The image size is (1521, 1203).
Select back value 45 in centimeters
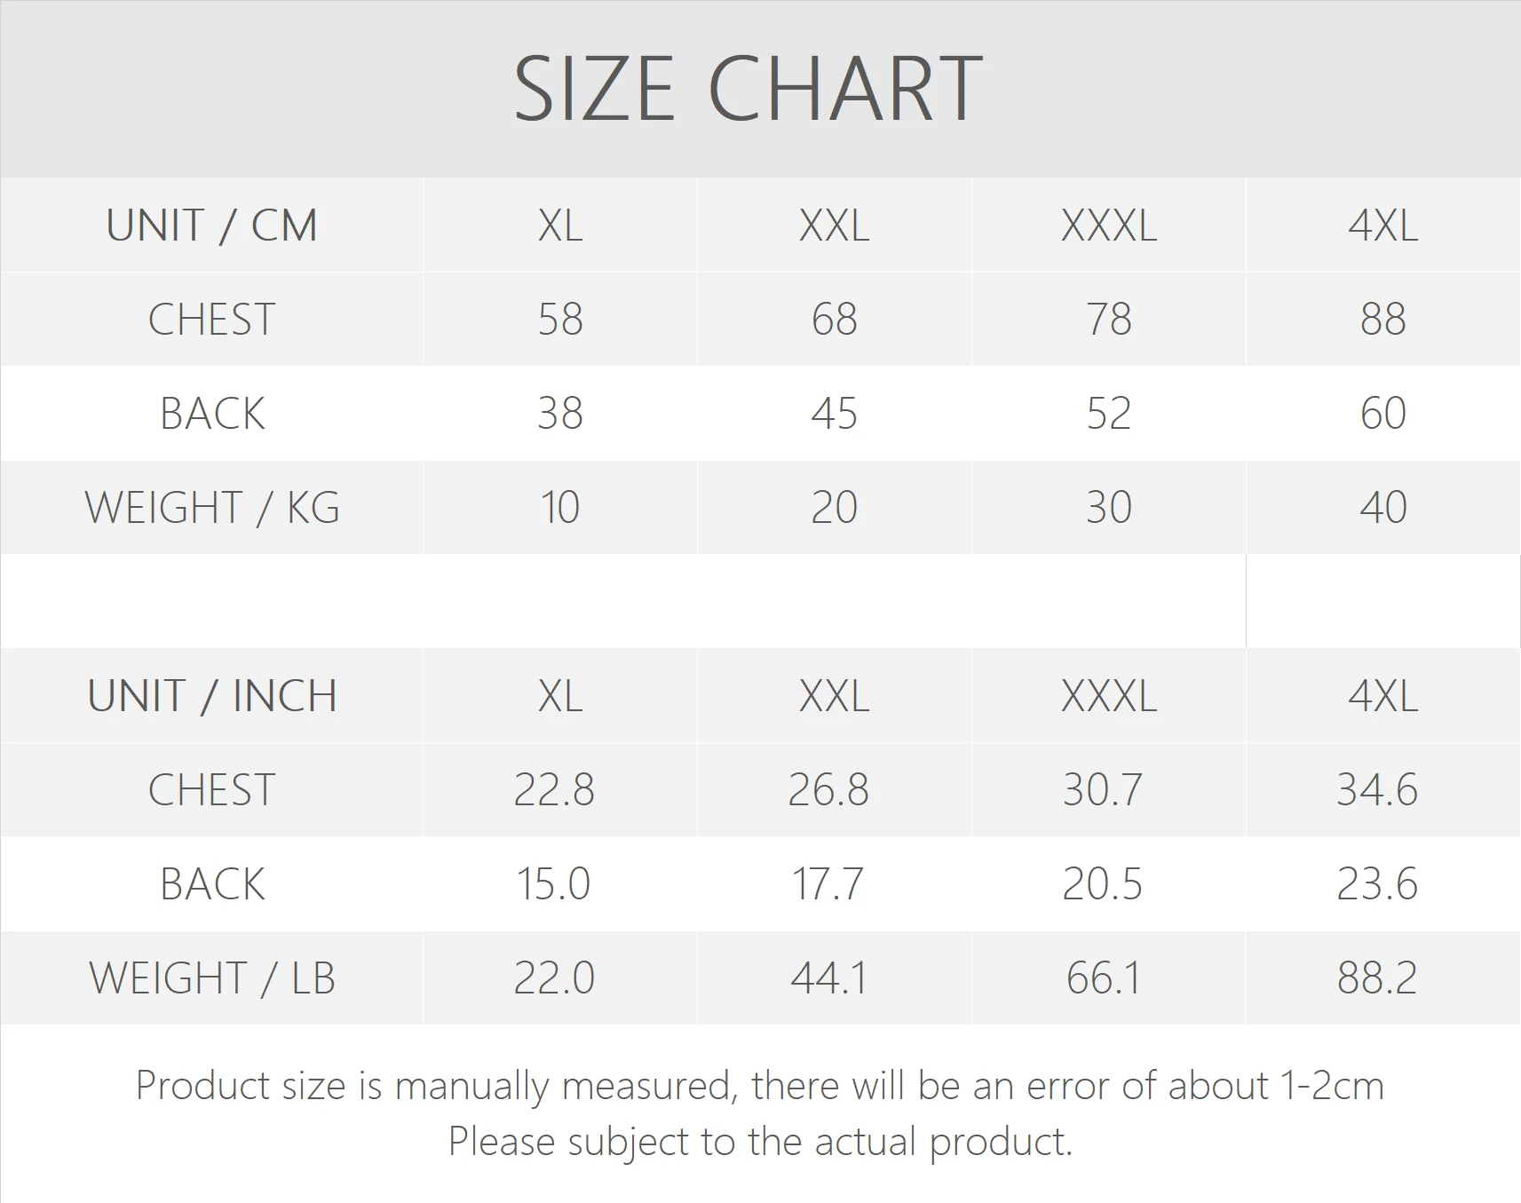point(834,414)
